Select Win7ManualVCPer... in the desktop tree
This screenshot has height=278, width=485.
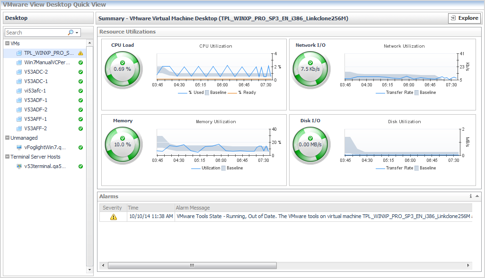pyautogui.click(x=47, y=62)
